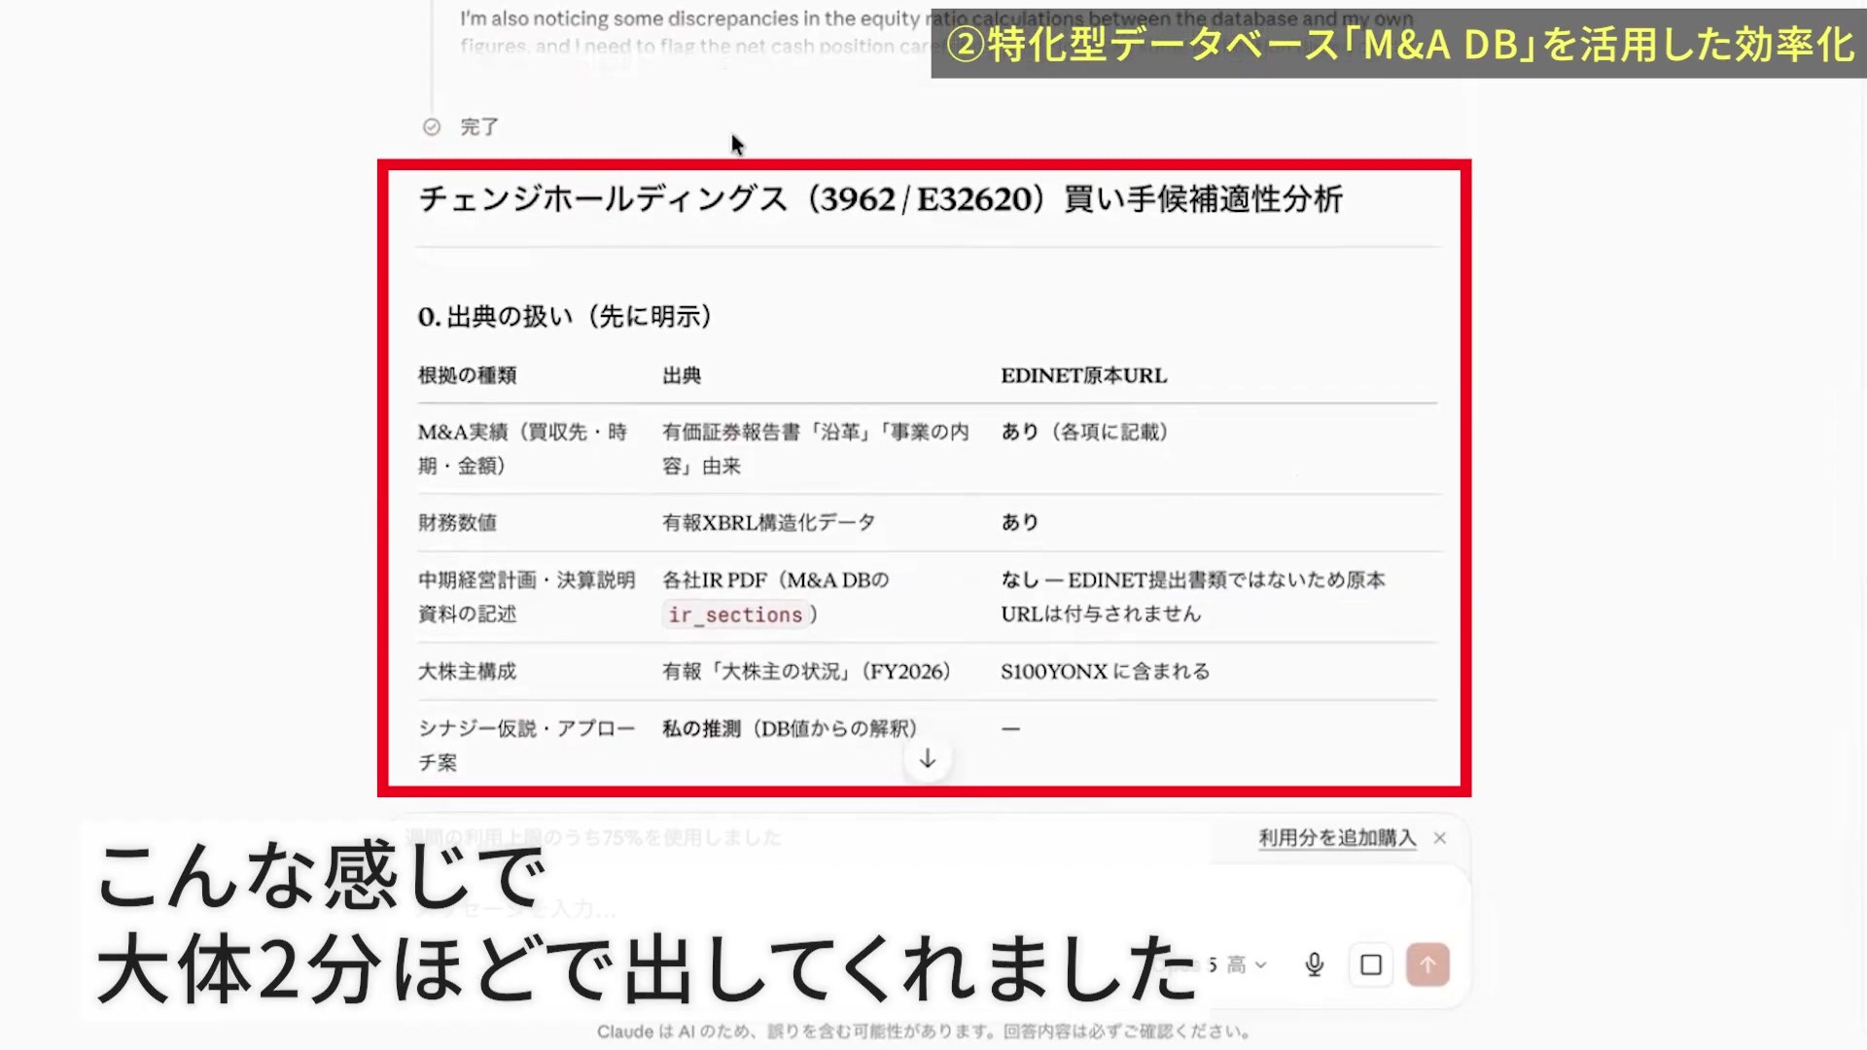This screenshot has height=1050, width=1867.
Task: Click the cell 有報「大株主の状況」(FY2026)
Action: (x=807, y=671)
